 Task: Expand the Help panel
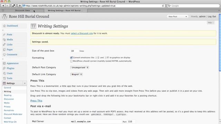[x=211, y=23]
